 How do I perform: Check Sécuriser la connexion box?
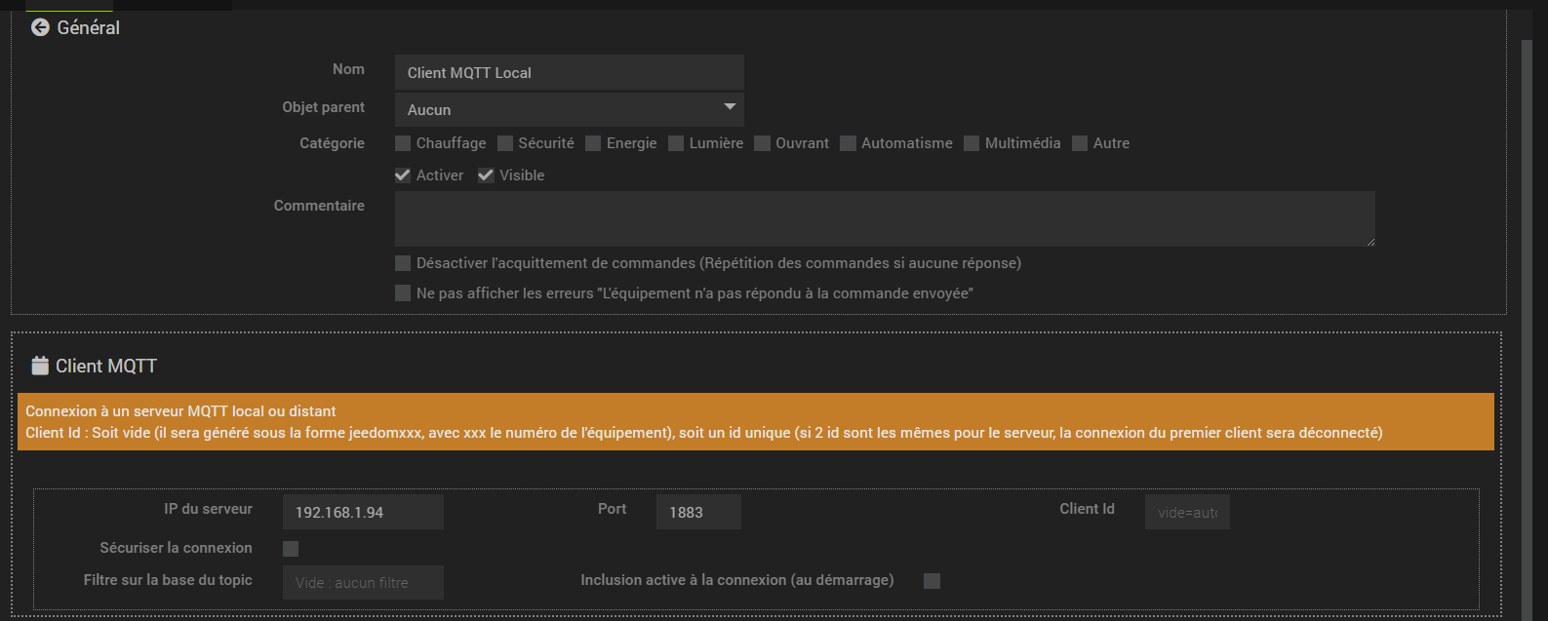[291, 549]
